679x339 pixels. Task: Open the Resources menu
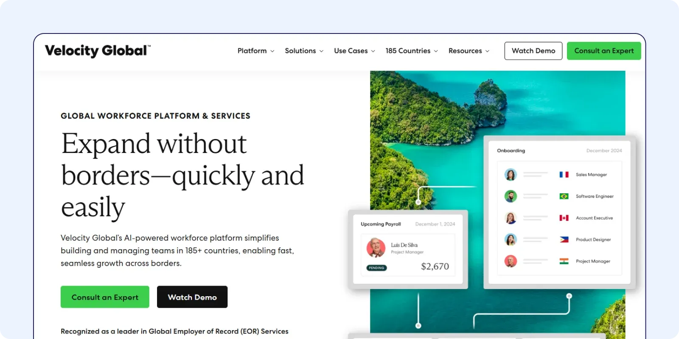469,51
